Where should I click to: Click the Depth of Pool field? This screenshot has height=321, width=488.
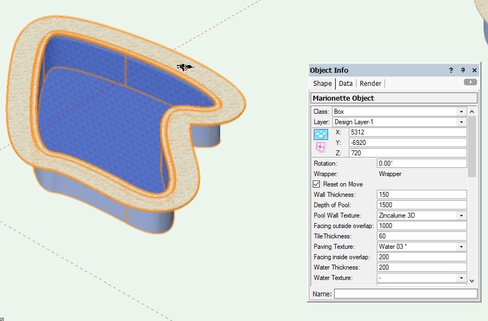tap(422, 205)
